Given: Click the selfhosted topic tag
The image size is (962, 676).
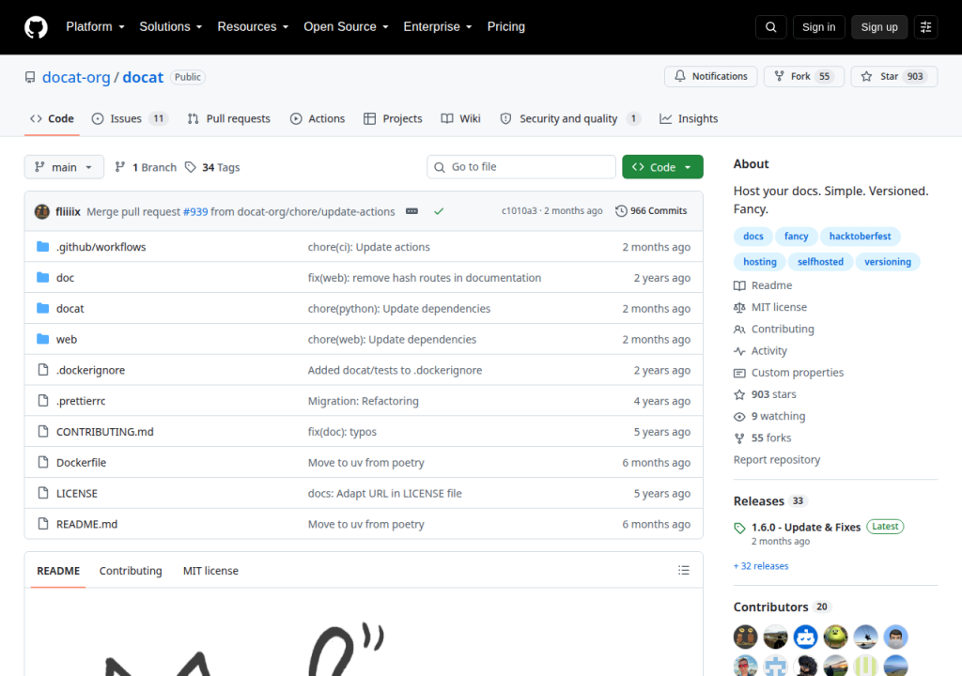Looking at the screenshot, I should coord(820,262).
